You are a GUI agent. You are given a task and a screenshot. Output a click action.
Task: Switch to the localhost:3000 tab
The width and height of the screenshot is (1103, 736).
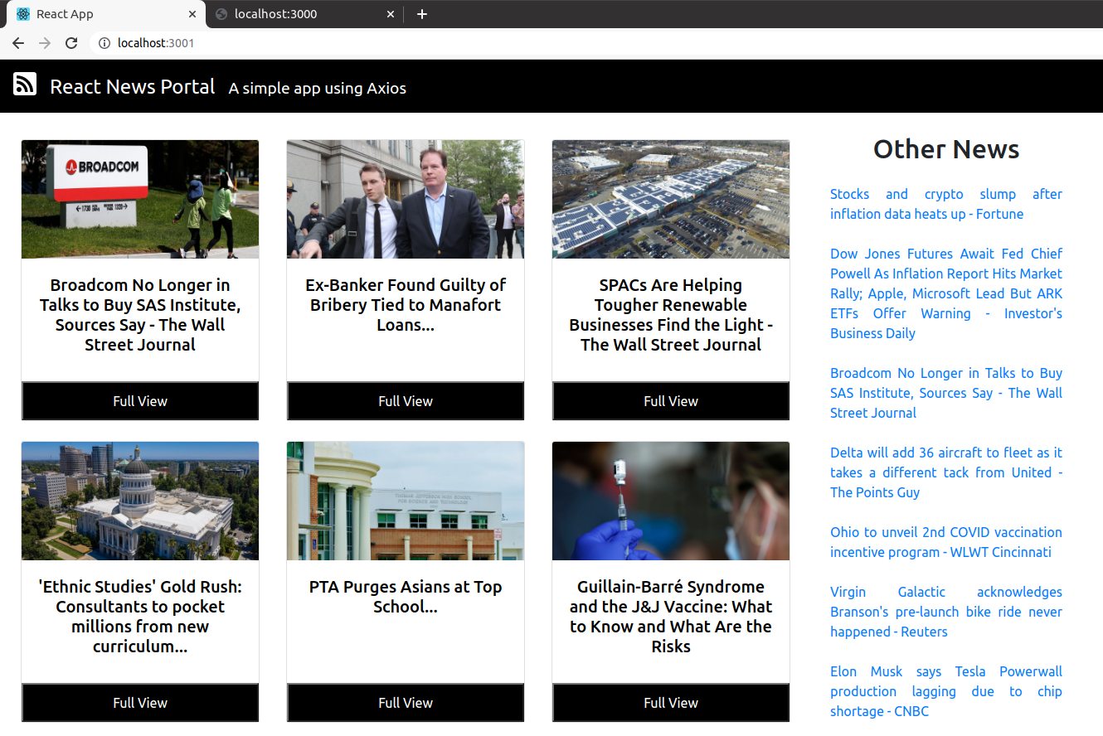point(303,14)
